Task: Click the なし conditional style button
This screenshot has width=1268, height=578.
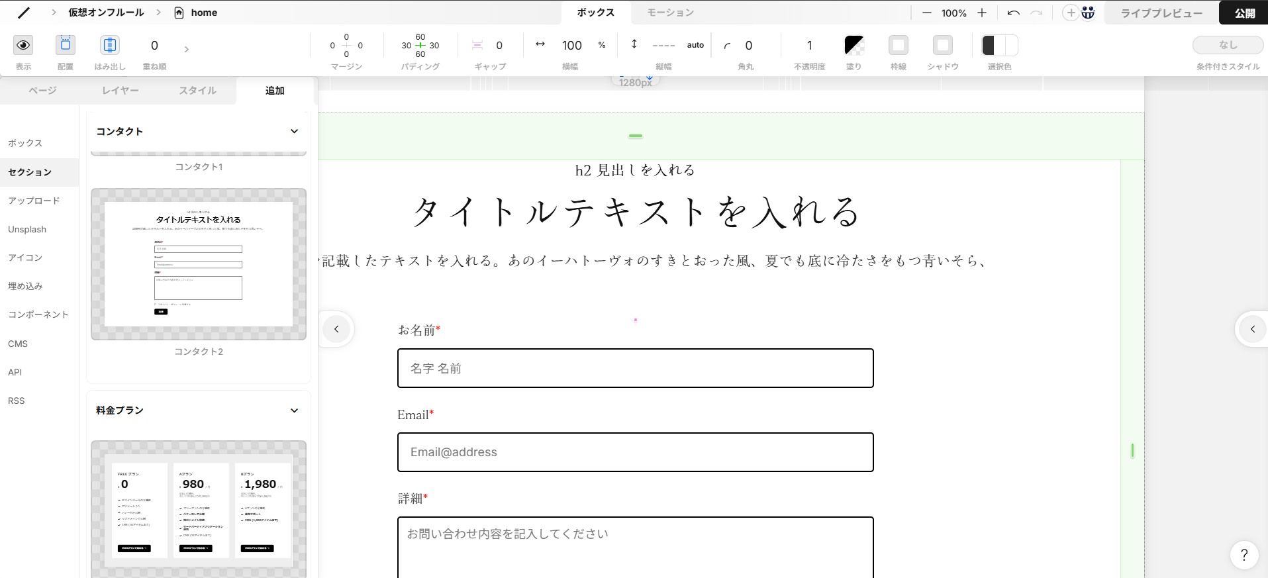Action: (1228, 44)
